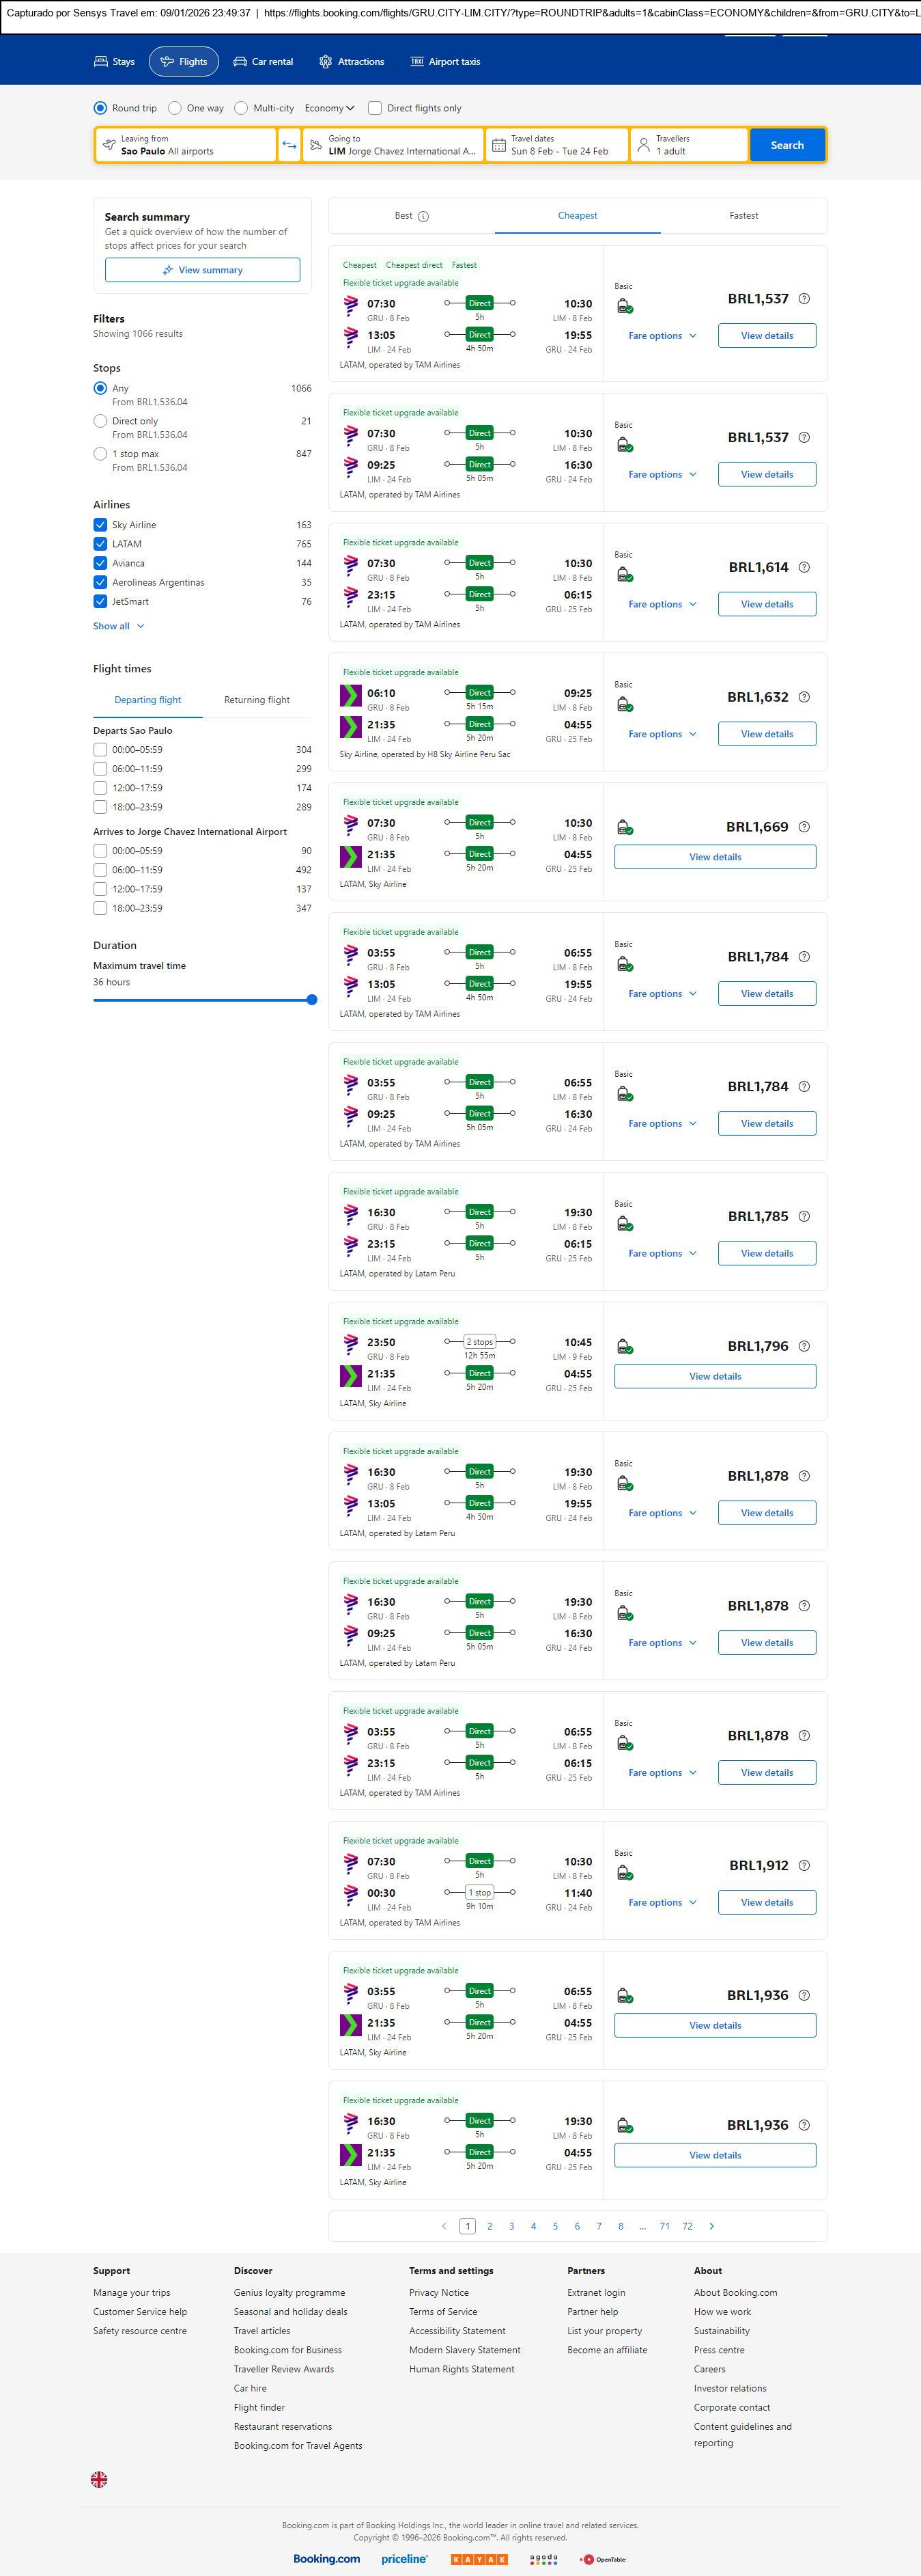
Task: Click the Travellers 1 adult field
Action: click(690, 145)
